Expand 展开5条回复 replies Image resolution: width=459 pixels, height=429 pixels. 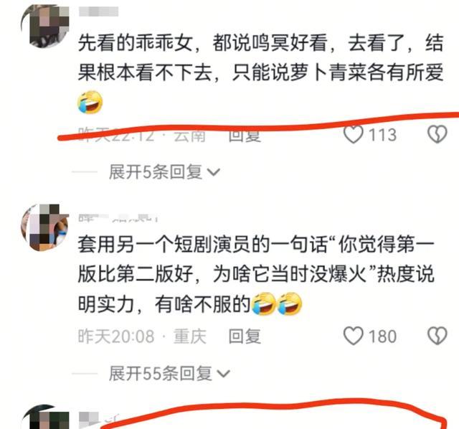click(x=164, y=171)
